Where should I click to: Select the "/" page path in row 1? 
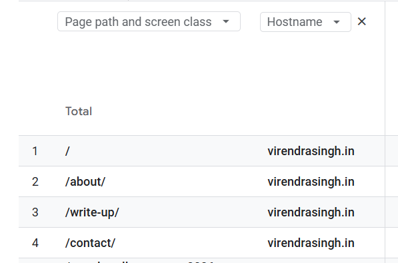pyautogui.click(x=67, y=151)
